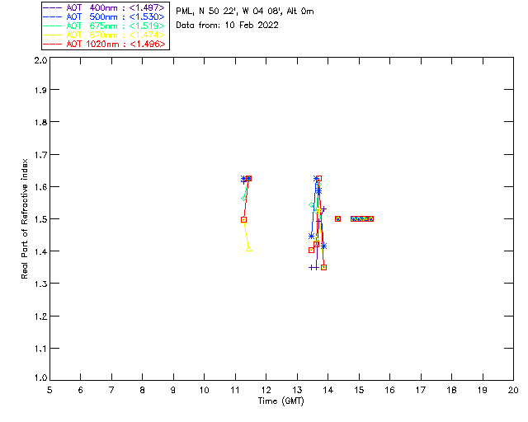The image size is (528, 422).
Task: Click the AOT 400nm legend entry
Action: coord(104,7)
